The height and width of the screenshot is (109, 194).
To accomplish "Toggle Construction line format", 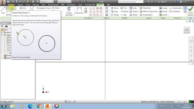I will tap(176, 8).
